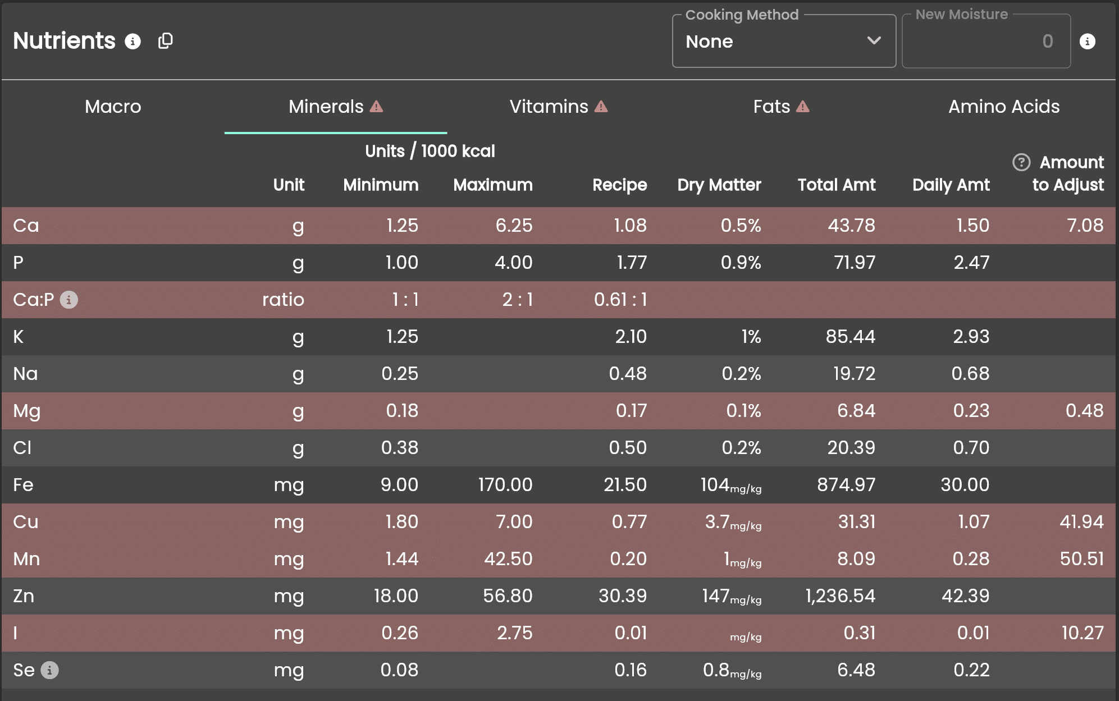Image resolution: width=1119 pixels, height=701 pixels.
Task: Click the Cooking Method chevron arrow
Action: pyautogui.click(x=874, y=41)
